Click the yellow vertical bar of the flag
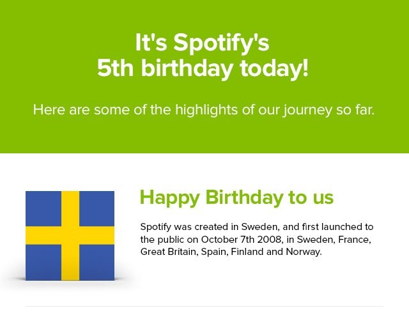This screenshot has height=315, width=409. [x=70, y=236]
